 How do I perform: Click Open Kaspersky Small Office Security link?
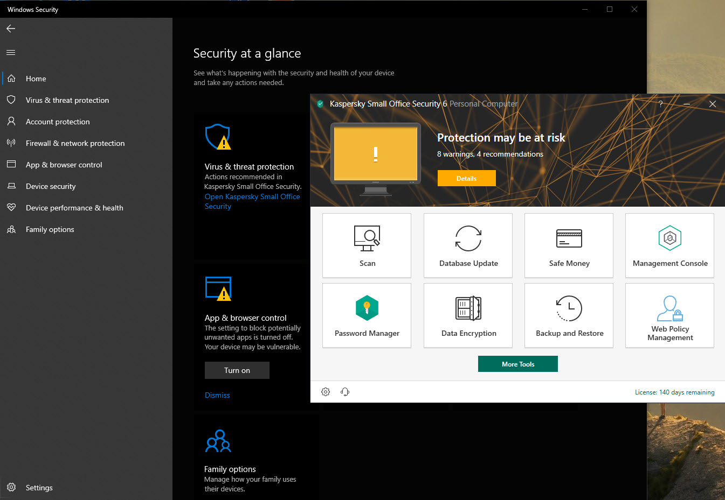point(252,201)
